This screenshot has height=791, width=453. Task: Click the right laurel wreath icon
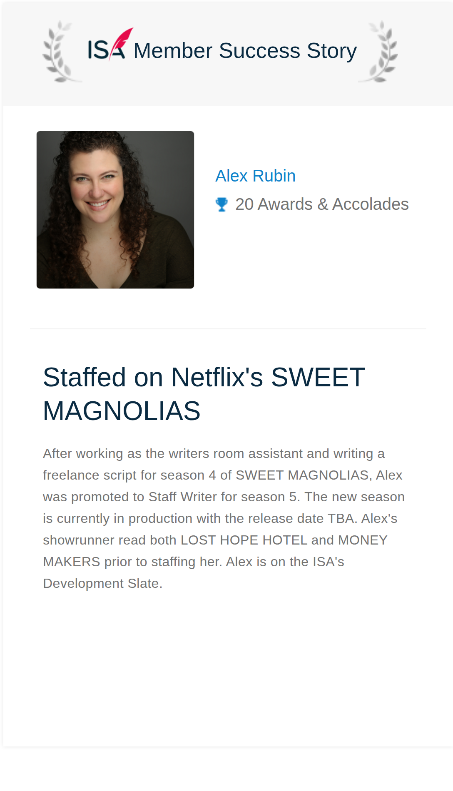(x=379, y=52)
